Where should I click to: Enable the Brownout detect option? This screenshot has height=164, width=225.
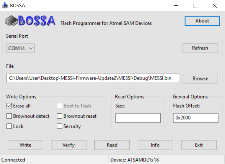(9, 116)
